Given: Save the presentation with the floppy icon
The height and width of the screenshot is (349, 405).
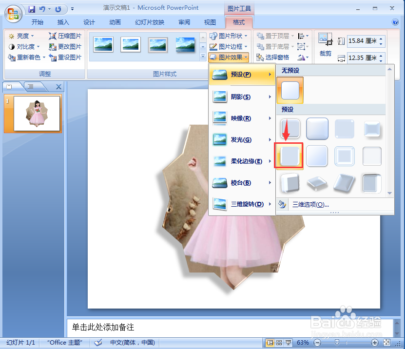Looking at the screenshot, I should point(32,9).
